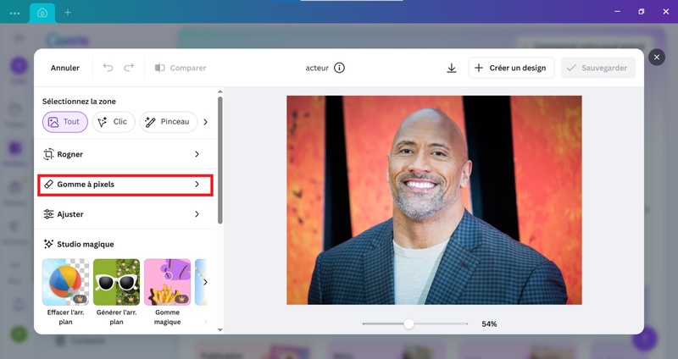678x359 pixels.
Task: Click the Sauvegarder button
Action: pos(598,68)
